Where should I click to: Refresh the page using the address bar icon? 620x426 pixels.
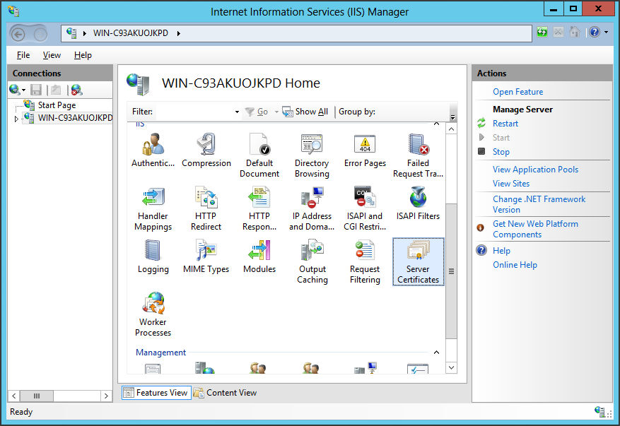tap(542, 32)
